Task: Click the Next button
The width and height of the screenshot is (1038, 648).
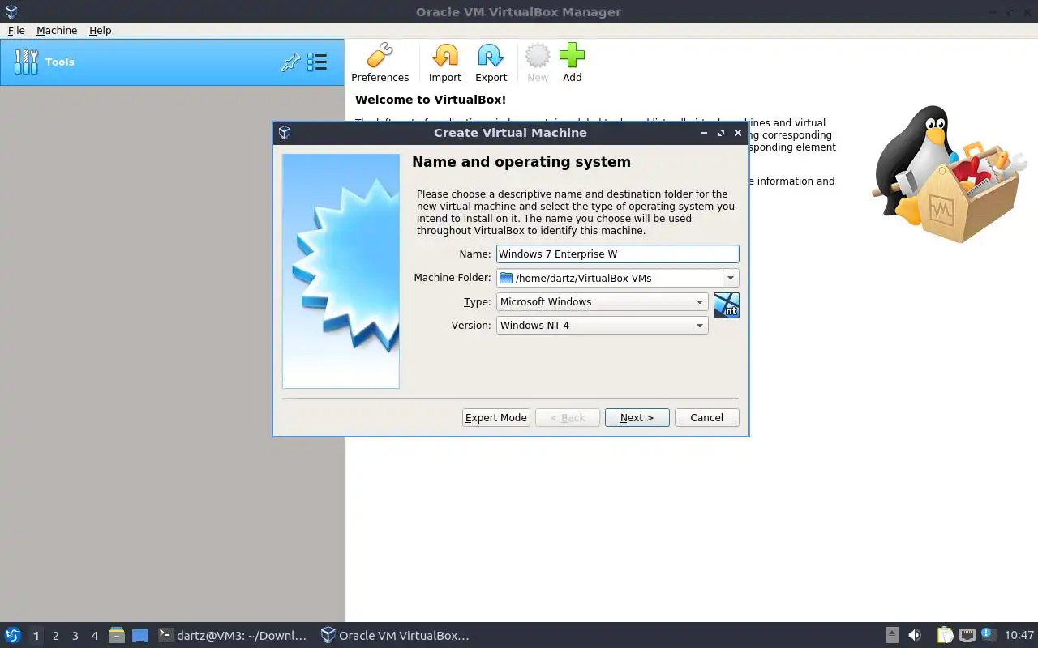Action: point(637,417)
